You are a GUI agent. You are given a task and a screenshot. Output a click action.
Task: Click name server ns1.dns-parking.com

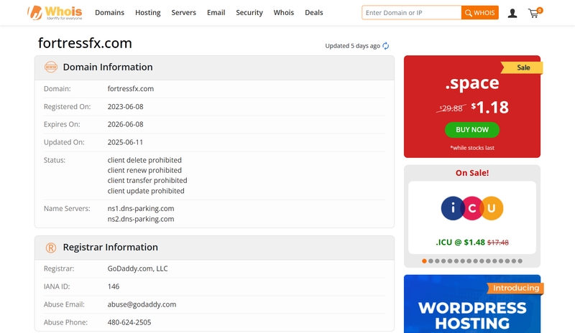tap(141, 208)
